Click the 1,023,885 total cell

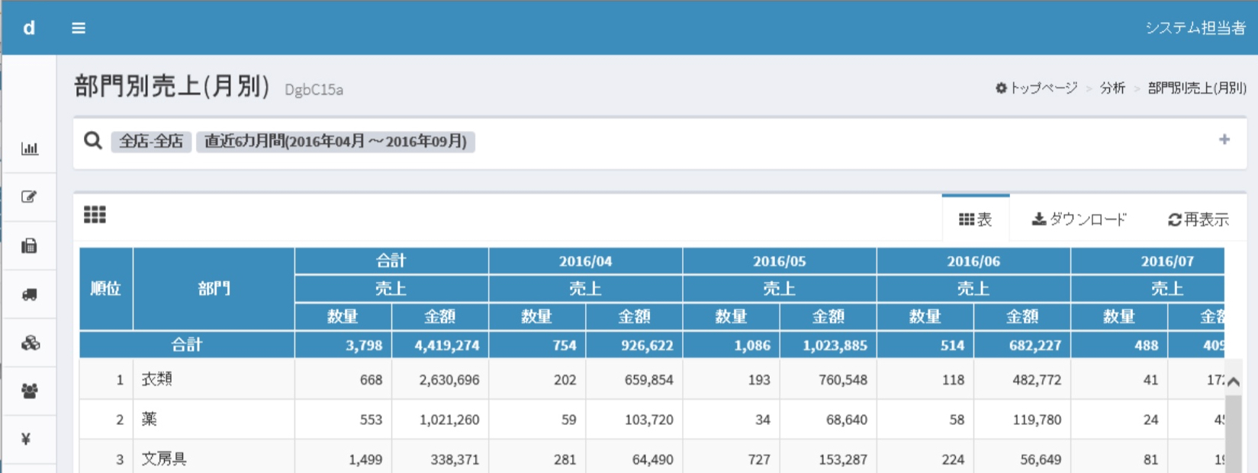click(x=828, y=345)
